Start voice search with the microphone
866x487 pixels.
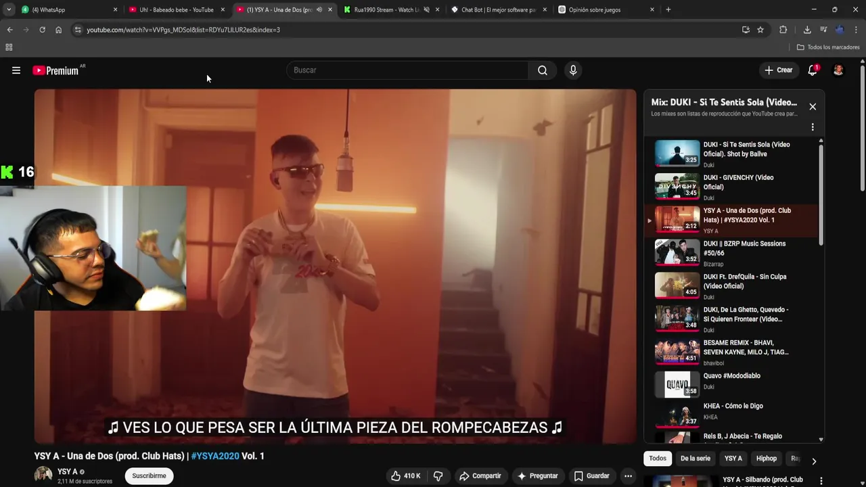click(573, 70)
